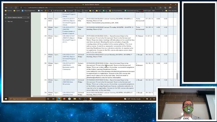The image size is (217, 122).
Task: Open the Windows Start menu
Action: pos(6,99)
